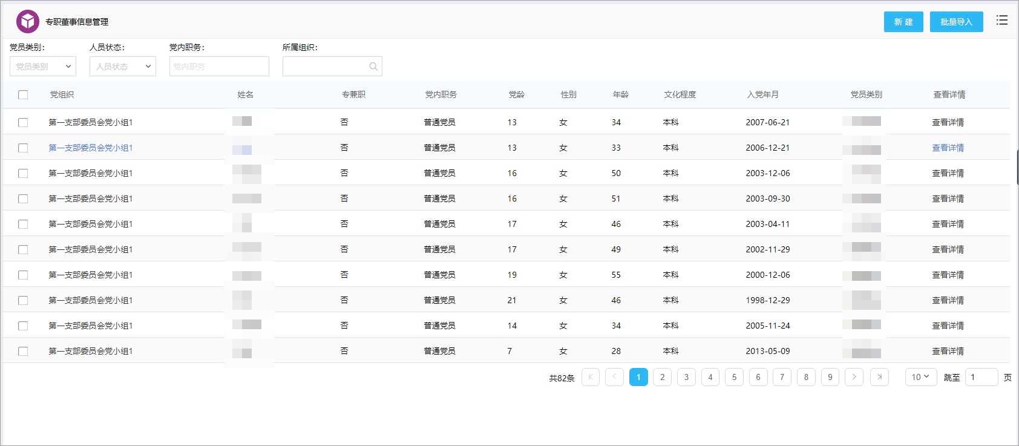The image size is (1019, 446).
Task: Select page 1 in pagination
Action: click(638, 377)
